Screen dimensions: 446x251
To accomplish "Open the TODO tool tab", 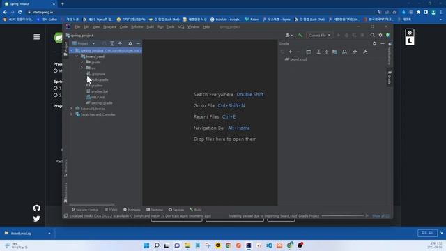I will (111, 210).
